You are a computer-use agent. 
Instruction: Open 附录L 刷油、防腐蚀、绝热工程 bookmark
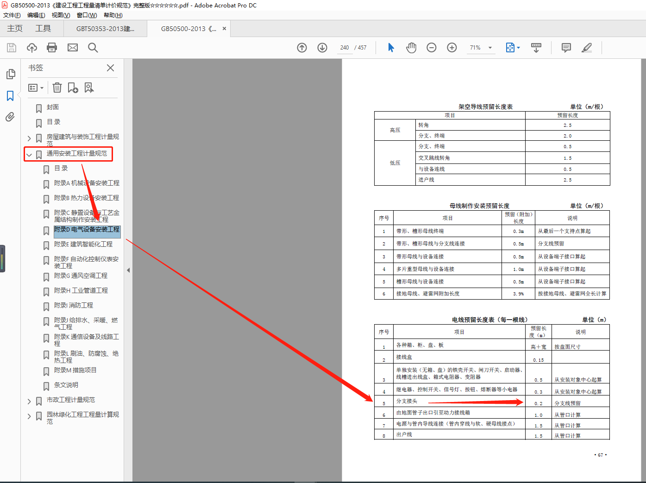click(x=86, y=357)
